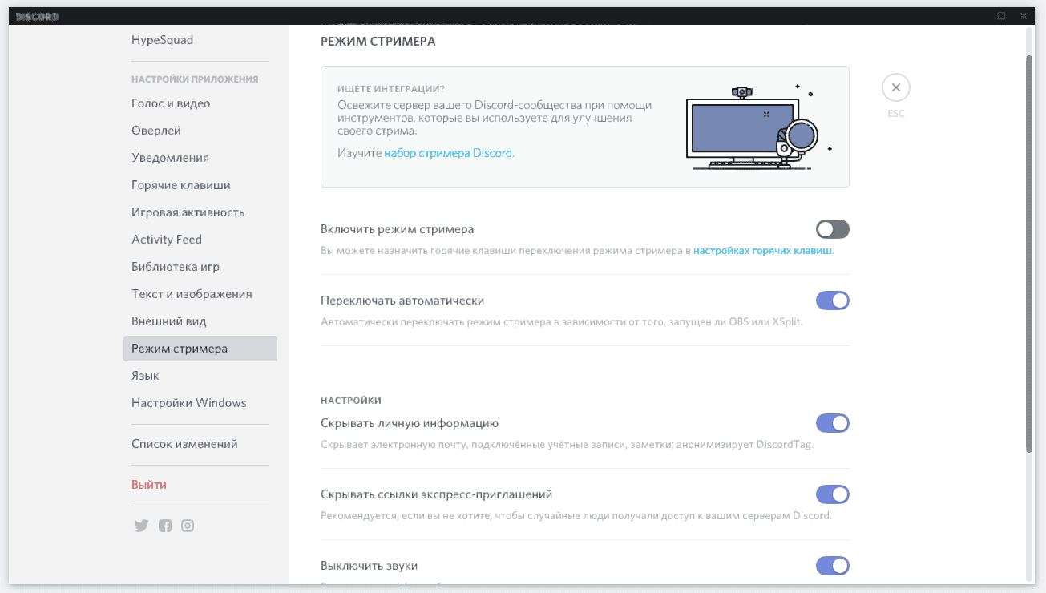This screenshot has width=1046, height=593.
Task: Click the "Режим стримера" page heading
Action: 378,42
